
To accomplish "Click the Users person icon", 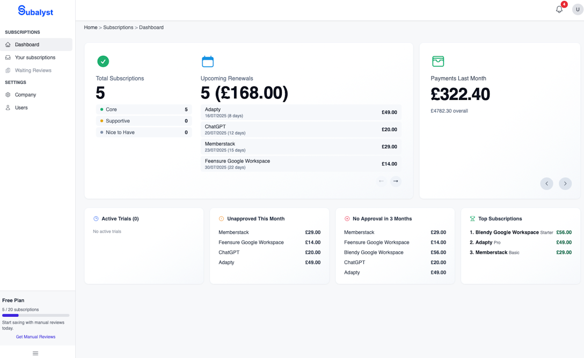I will (x=8, y=108).
